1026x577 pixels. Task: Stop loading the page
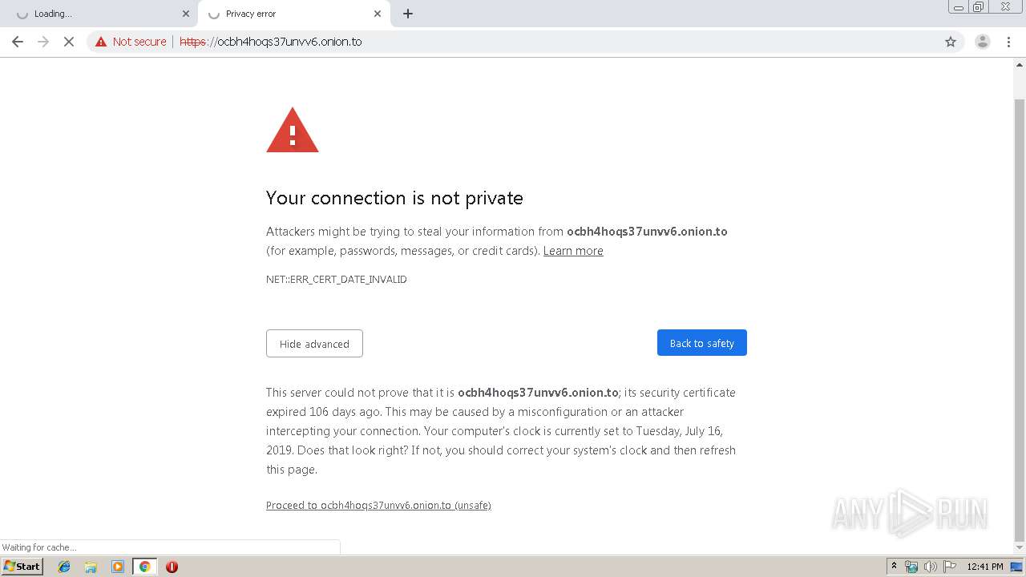(x=69, y=42)
